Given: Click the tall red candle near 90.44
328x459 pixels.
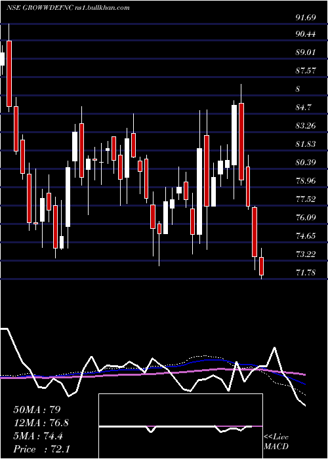Looking at the screenshot, I should pyautogui.click(x=9, y=73).
